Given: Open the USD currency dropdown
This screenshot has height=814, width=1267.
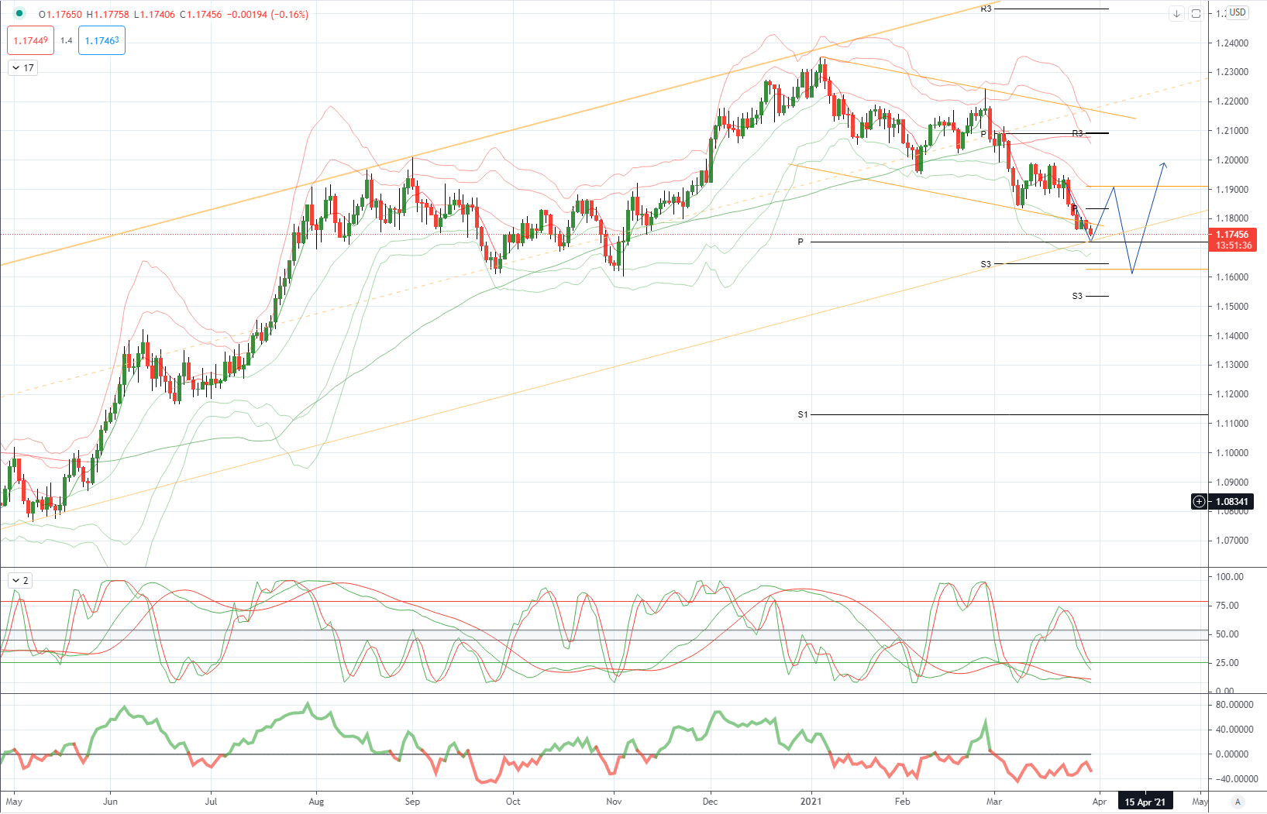Looking at the screenshot, I should point(1238,12).
